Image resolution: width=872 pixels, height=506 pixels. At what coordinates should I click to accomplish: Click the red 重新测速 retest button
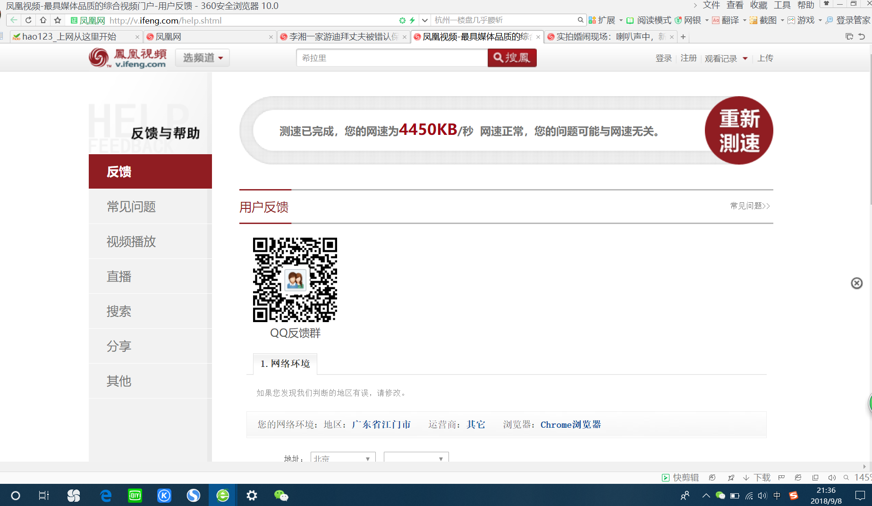[x=739, y=131]
